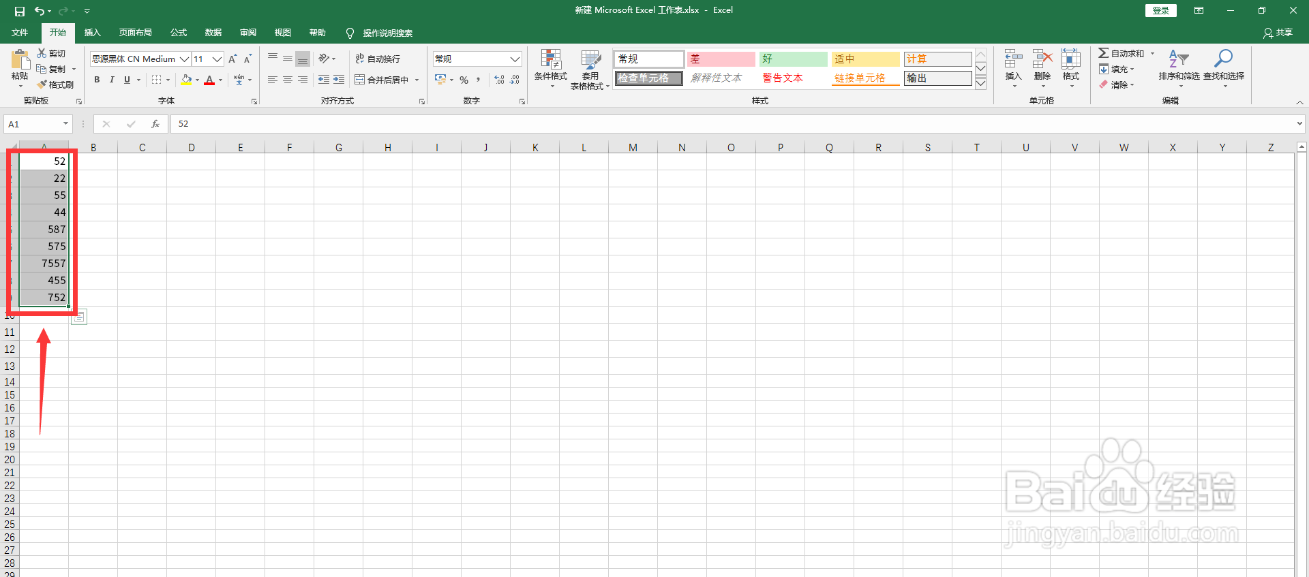This screenshot has height=577, width=1309.
Task: Click the Tell Me search field
Action: tap(387, 33)
